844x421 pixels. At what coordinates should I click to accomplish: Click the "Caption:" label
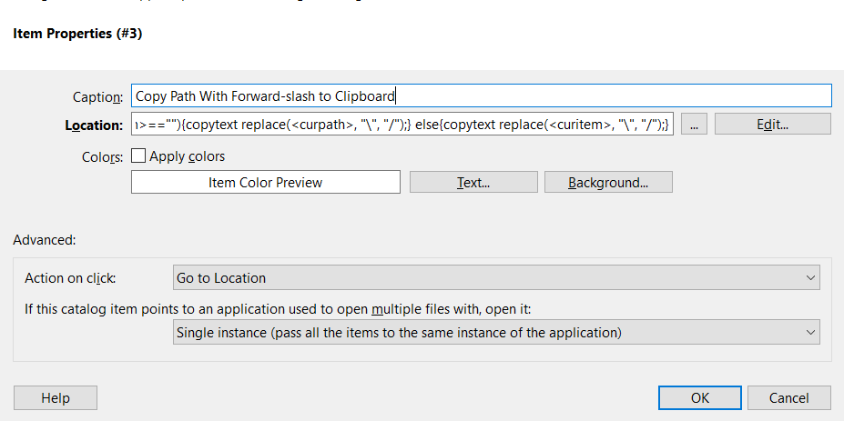(x=97, y=96)
